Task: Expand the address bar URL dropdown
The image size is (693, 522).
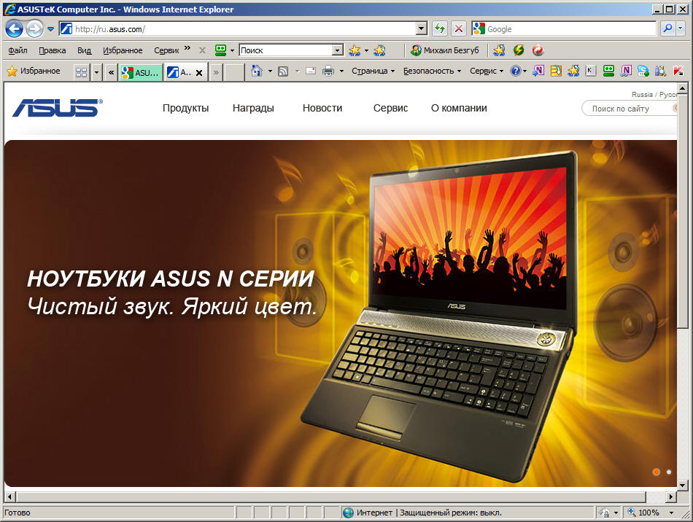Action: tap(421, 29)
